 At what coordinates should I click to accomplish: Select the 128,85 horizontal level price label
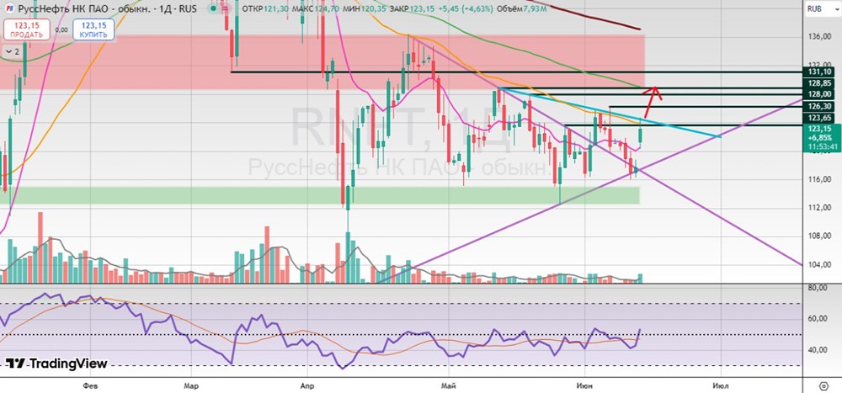[x=819, y=84]
